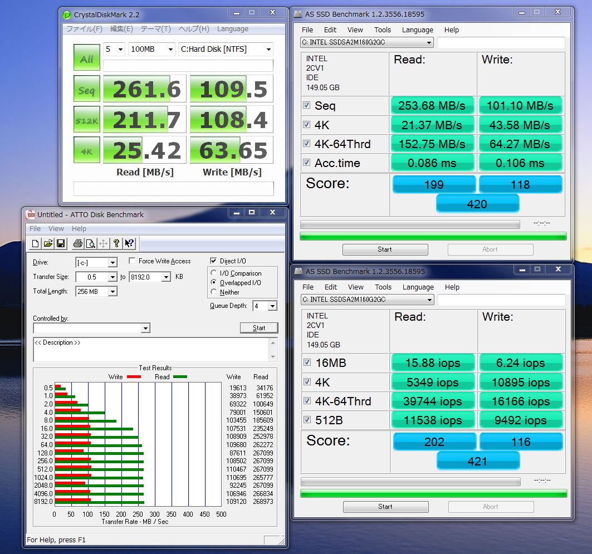Screen dimensions: 592x554
Task: Click the title bar icon of the upper AS SSD window
Action: point(298,14)
